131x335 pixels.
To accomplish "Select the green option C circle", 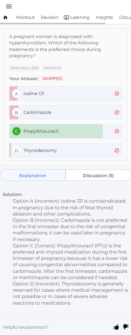I will [16, 131].
